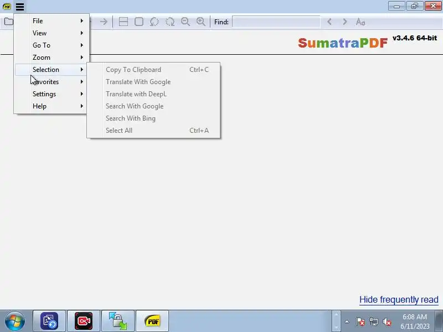The width and height of the screenshot is (443, 332).
Task: Click the SumatraPDF logo text
Action: (342, 43)
